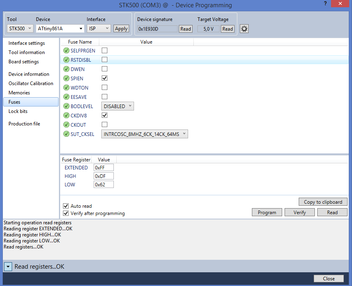Click the Verify button

(300, 213)
